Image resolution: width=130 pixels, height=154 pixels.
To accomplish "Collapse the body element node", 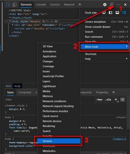I will coord(10,21).
